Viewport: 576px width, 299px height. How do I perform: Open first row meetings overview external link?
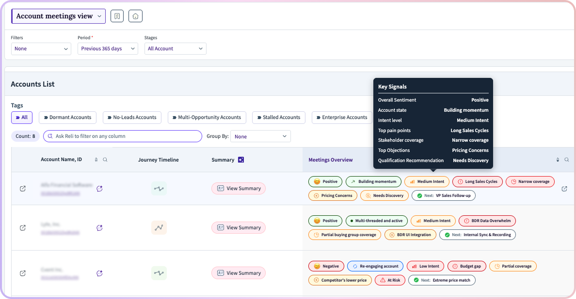pyautogui.click(x=564, y=189)
